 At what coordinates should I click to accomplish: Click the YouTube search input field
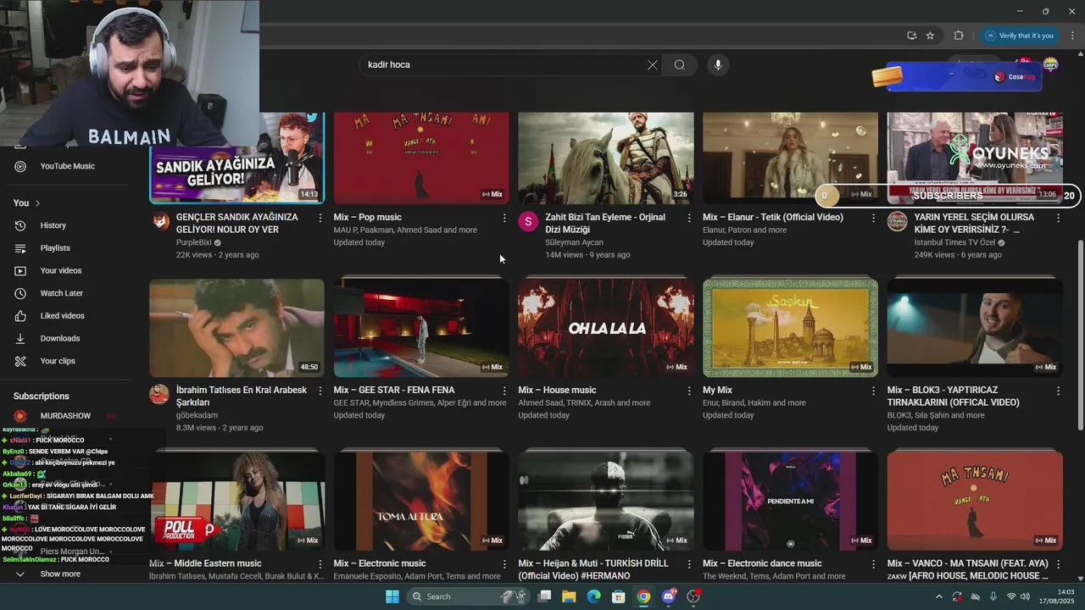(504, 65)
